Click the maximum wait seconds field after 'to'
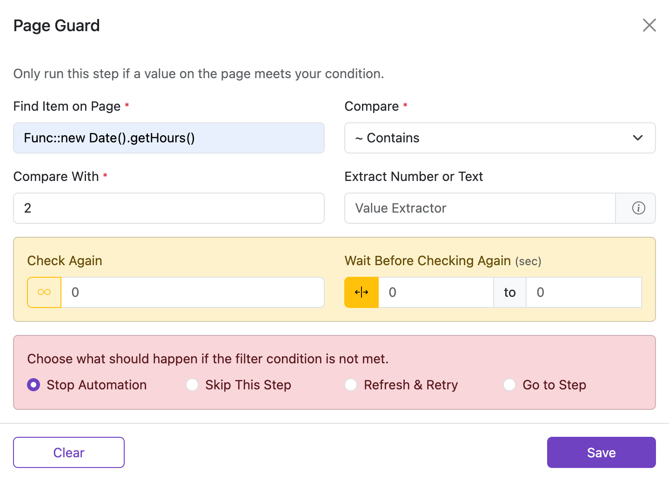The image size is (669, 481). 583,292
